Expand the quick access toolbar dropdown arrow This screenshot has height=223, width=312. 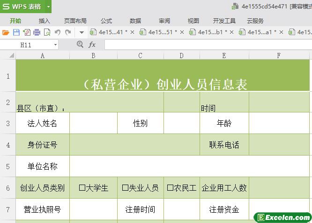point(82,32)
